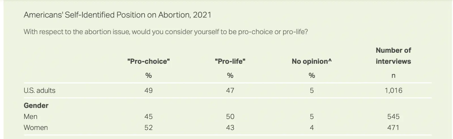Click the "Gender" section heading
The height and width of the screenshot is (139, 453).
pos(36,105)
